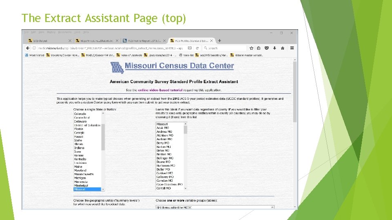Select Florida in the state list
Viewport: 392px width, 220px height.
[x=78, y=129]
